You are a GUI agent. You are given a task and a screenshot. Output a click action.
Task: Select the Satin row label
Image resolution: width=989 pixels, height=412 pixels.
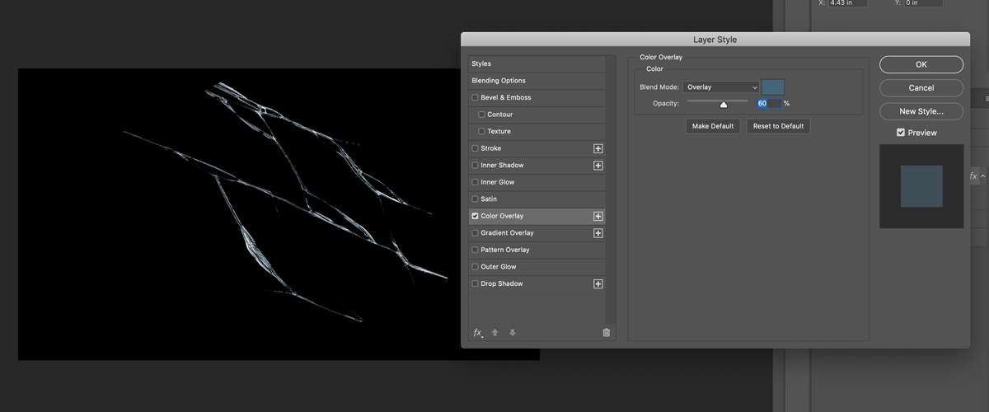click(x=489, y=199)
